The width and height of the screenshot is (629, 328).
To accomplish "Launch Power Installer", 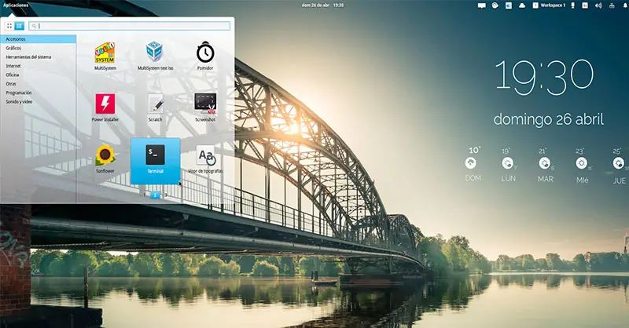I will click(105, 108).
